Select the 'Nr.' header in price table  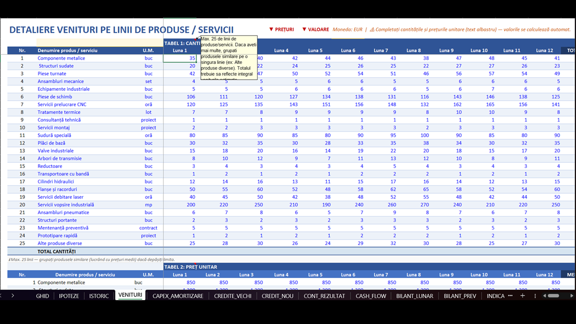tap(22, 274)
